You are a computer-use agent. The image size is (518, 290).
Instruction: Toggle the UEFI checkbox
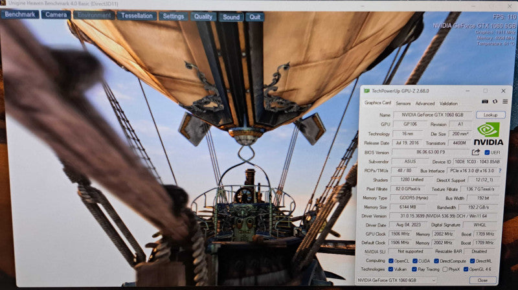click(487, 153)
